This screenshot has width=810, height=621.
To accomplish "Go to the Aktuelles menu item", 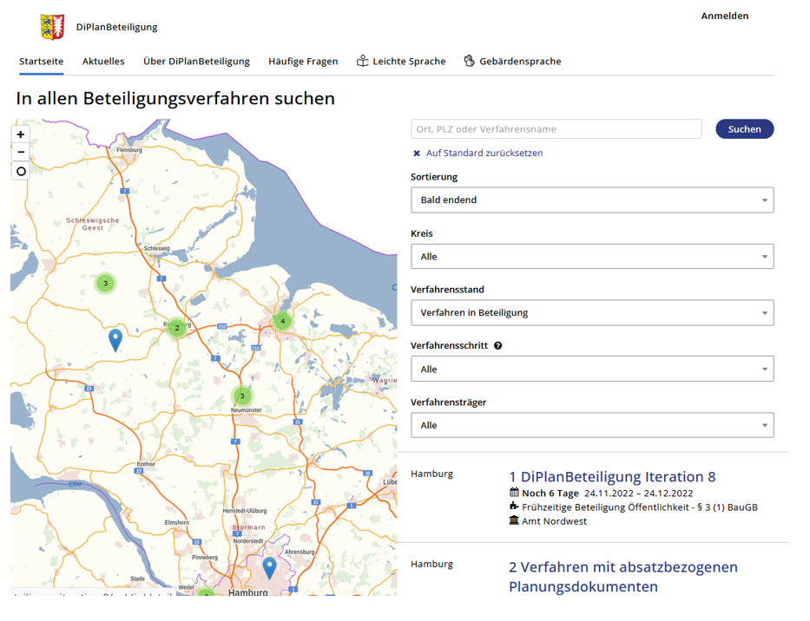I will coord(103,62).
